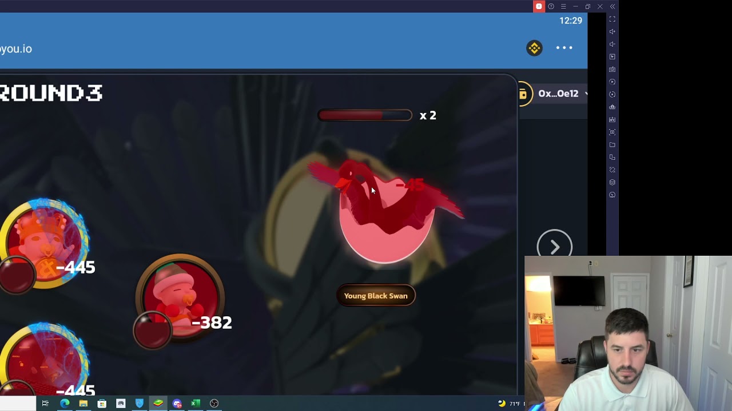Click the eco mode gauge icon

pyautogui.click(x=612, y=195)
